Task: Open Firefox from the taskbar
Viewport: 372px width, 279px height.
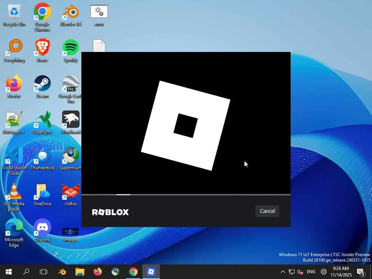Action: click(98, 272)
